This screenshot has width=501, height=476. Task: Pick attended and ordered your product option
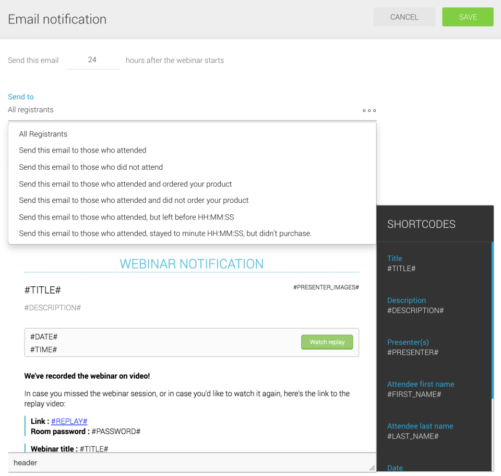click(x=125, y=184)
